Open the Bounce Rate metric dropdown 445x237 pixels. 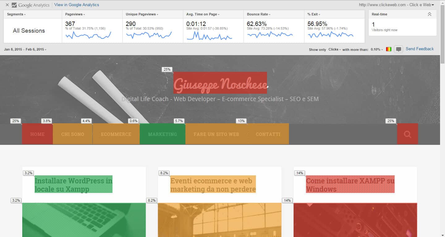(259, 14)
